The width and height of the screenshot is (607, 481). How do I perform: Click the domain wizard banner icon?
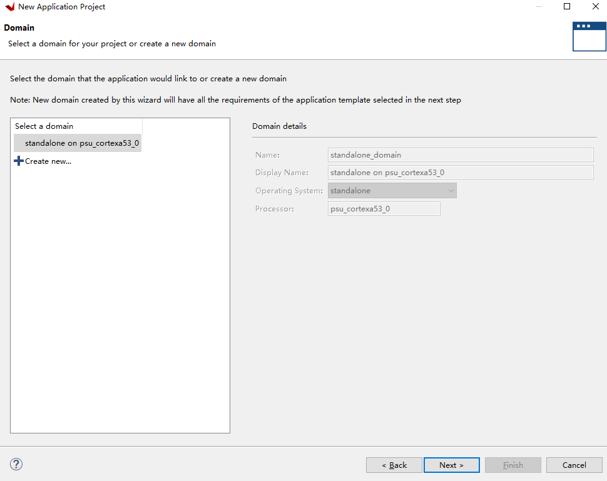coord(589,36)
